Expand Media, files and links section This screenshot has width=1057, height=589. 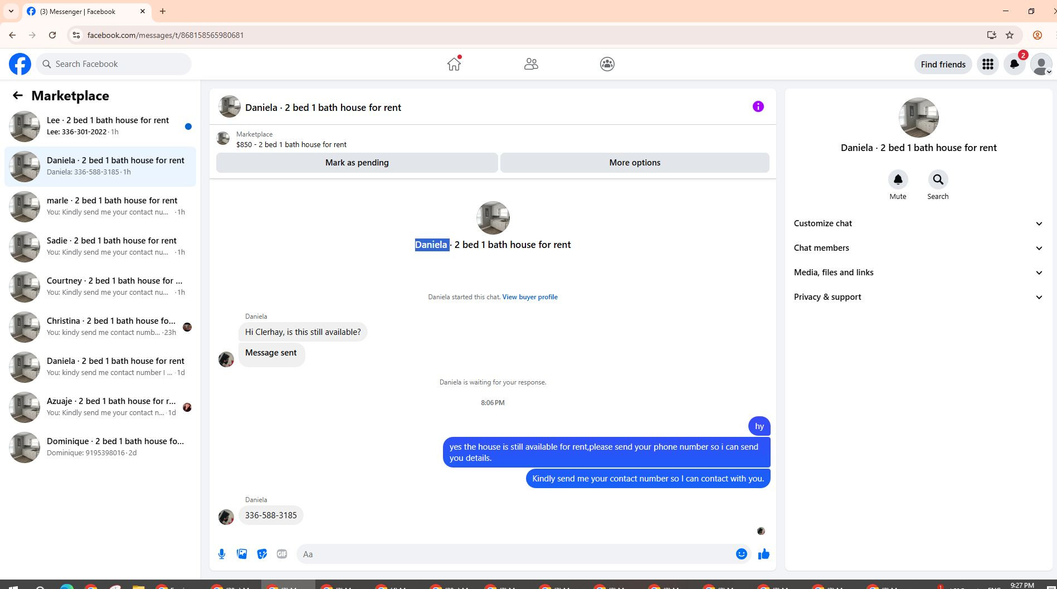[918, 272]
